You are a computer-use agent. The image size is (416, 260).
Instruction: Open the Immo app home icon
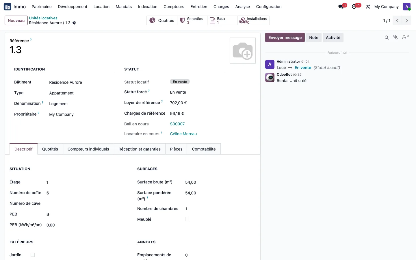[8, 7]
